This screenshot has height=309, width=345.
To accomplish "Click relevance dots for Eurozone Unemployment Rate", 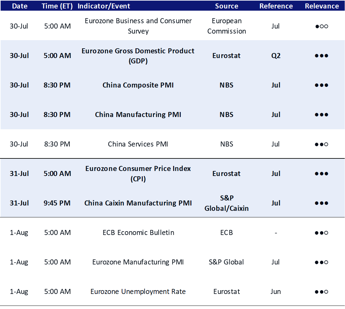I will 322,292.
